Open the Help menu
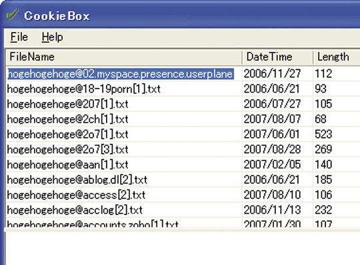Screen dimensions: 360x265 [52, 37]
